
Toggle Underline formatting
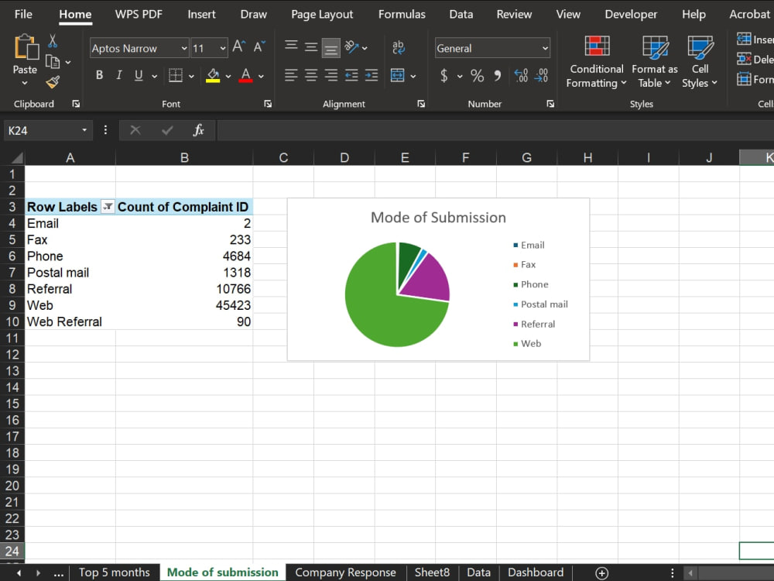(x=139, y=75)
